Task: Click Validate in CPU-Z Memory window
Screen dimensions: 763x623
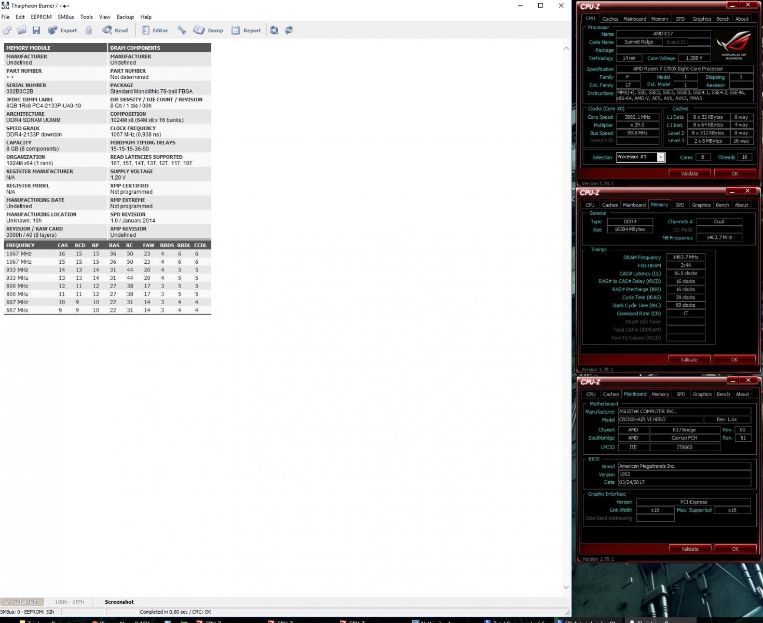Action: [x=689, y=360]
